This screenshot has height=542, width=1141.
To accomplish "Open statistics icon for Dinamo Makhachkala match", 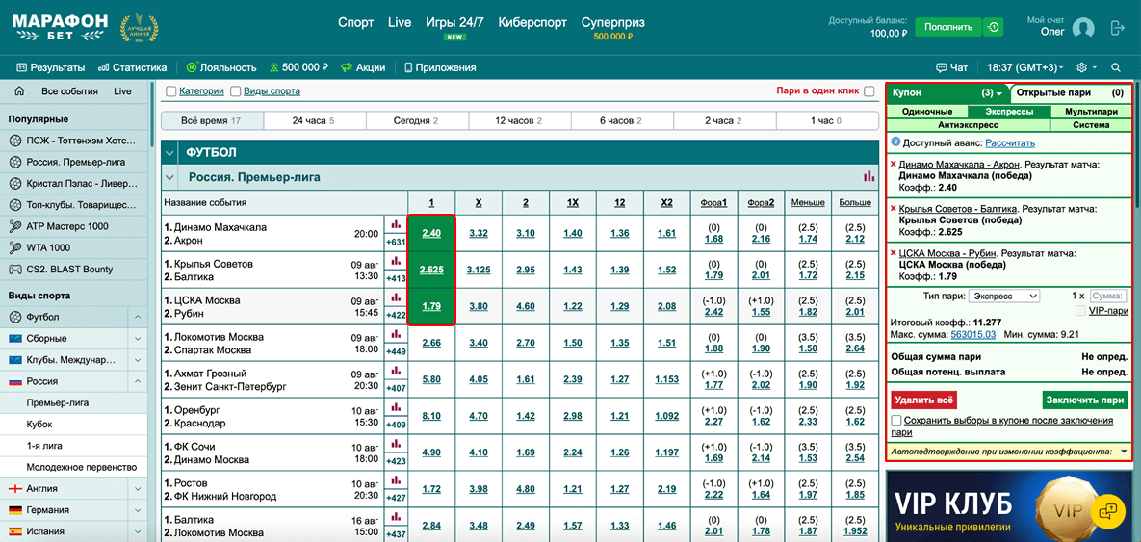I will click(x=395, y=224).
